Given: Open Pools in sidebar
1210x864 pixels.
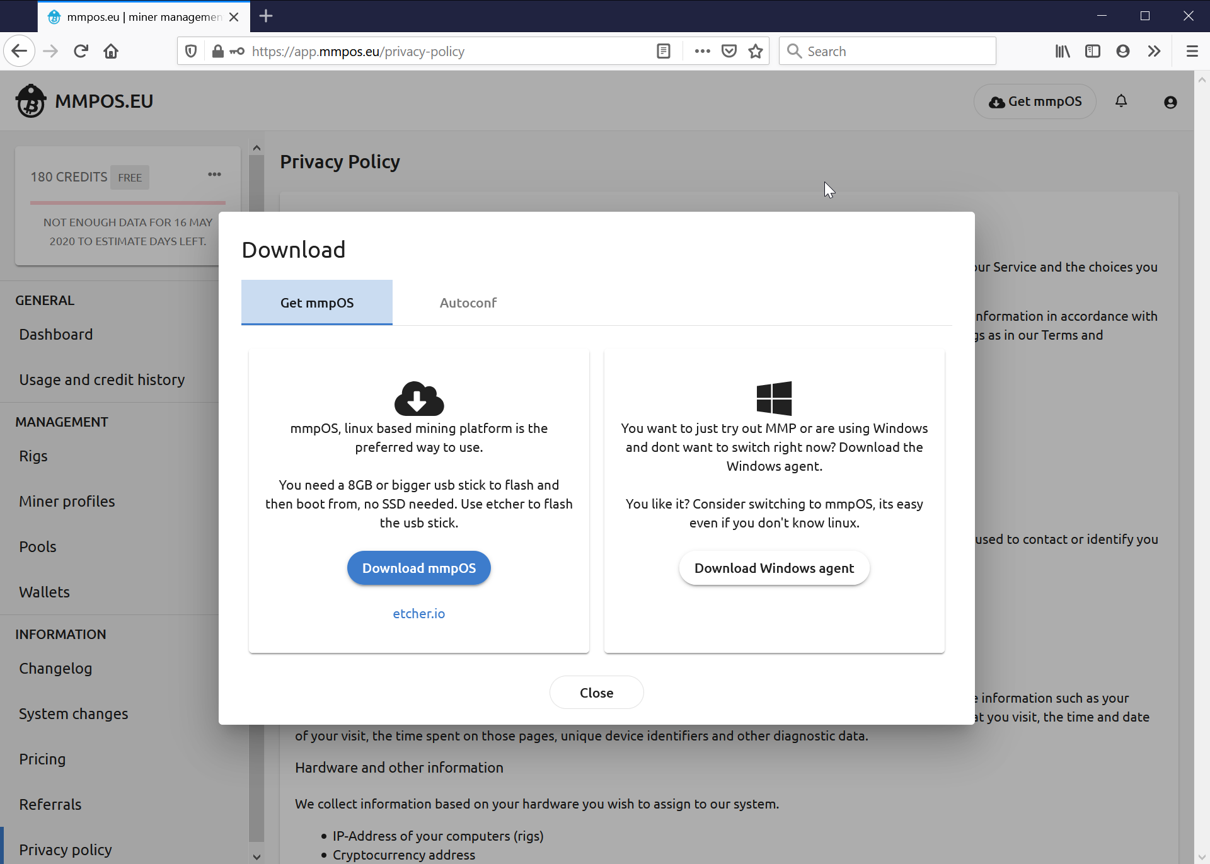Looking at the screenshot, I should coord(37,546).
